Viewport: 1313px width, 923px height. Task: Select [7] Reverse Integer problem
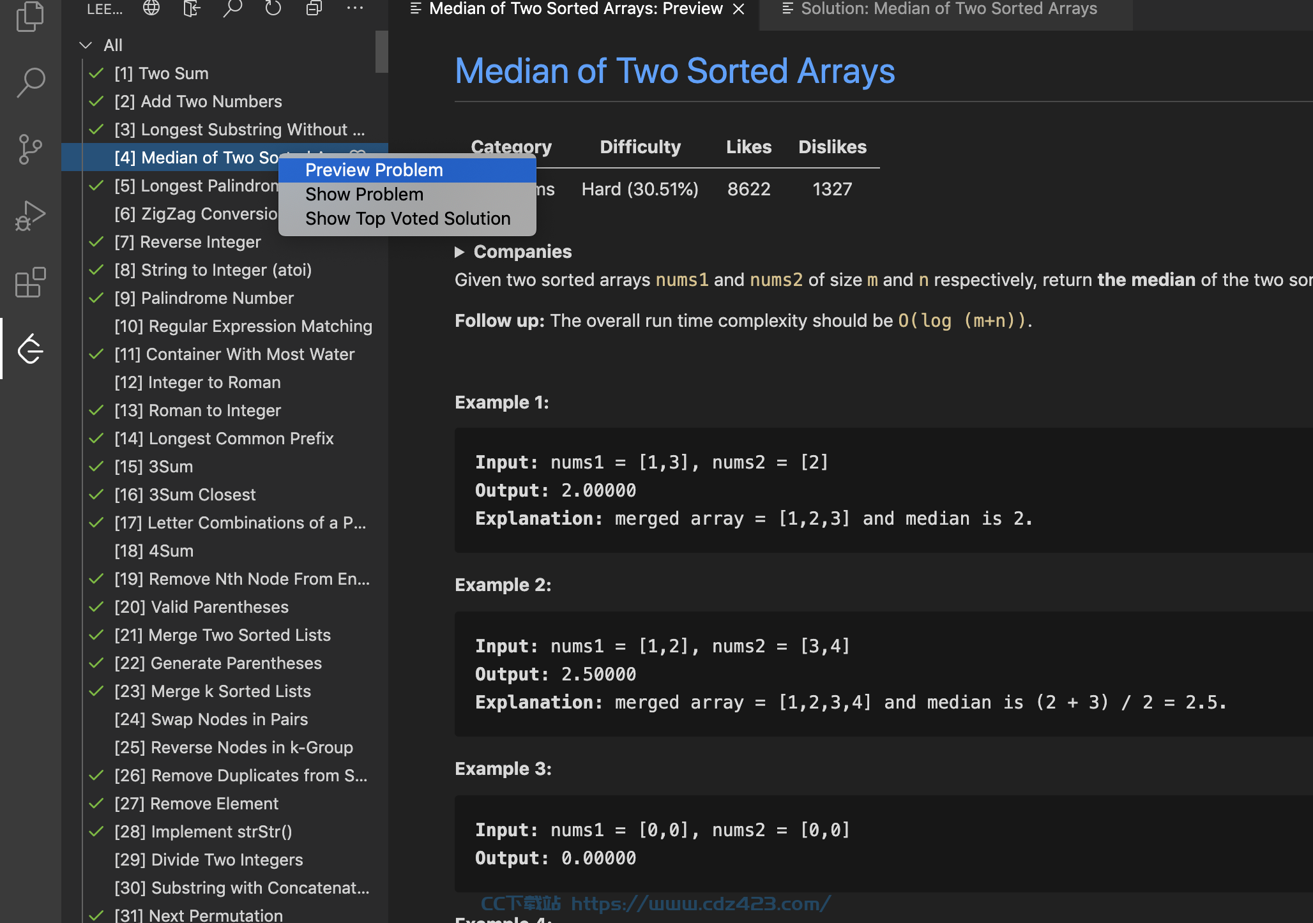tap(225, 242)
